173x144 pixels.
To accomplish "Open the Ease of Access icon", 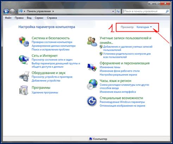I will [x=92, y=101].
